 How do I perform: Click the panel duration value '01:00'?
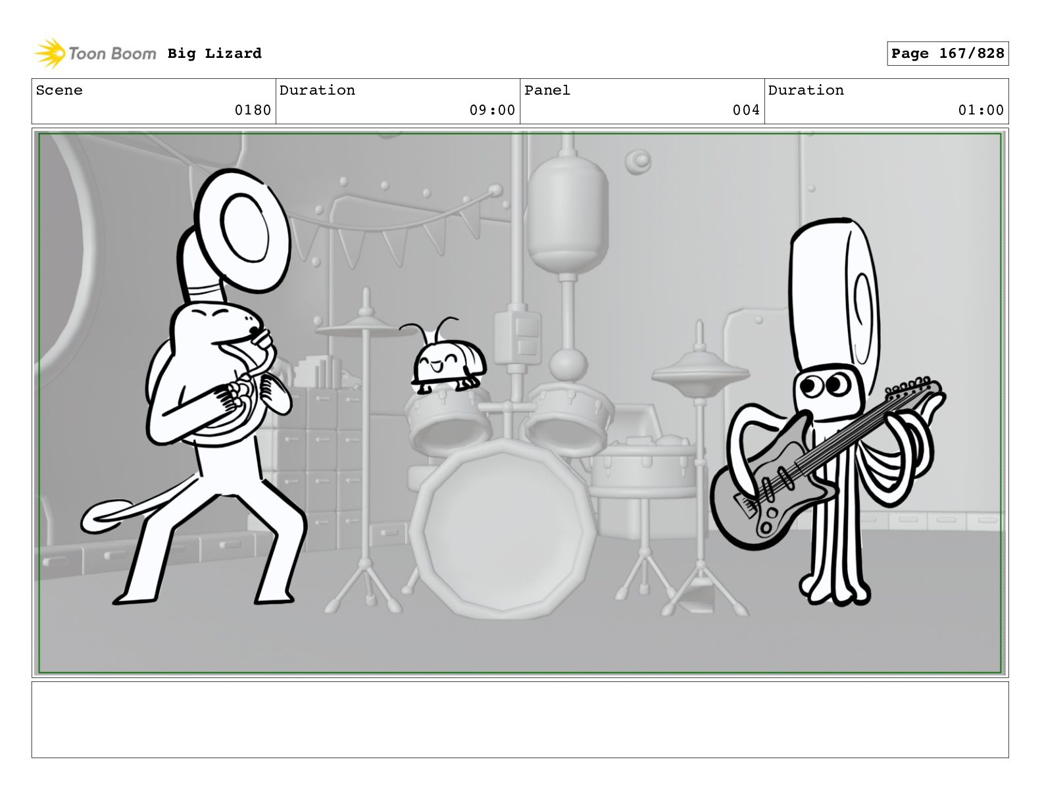click(981, 110)
